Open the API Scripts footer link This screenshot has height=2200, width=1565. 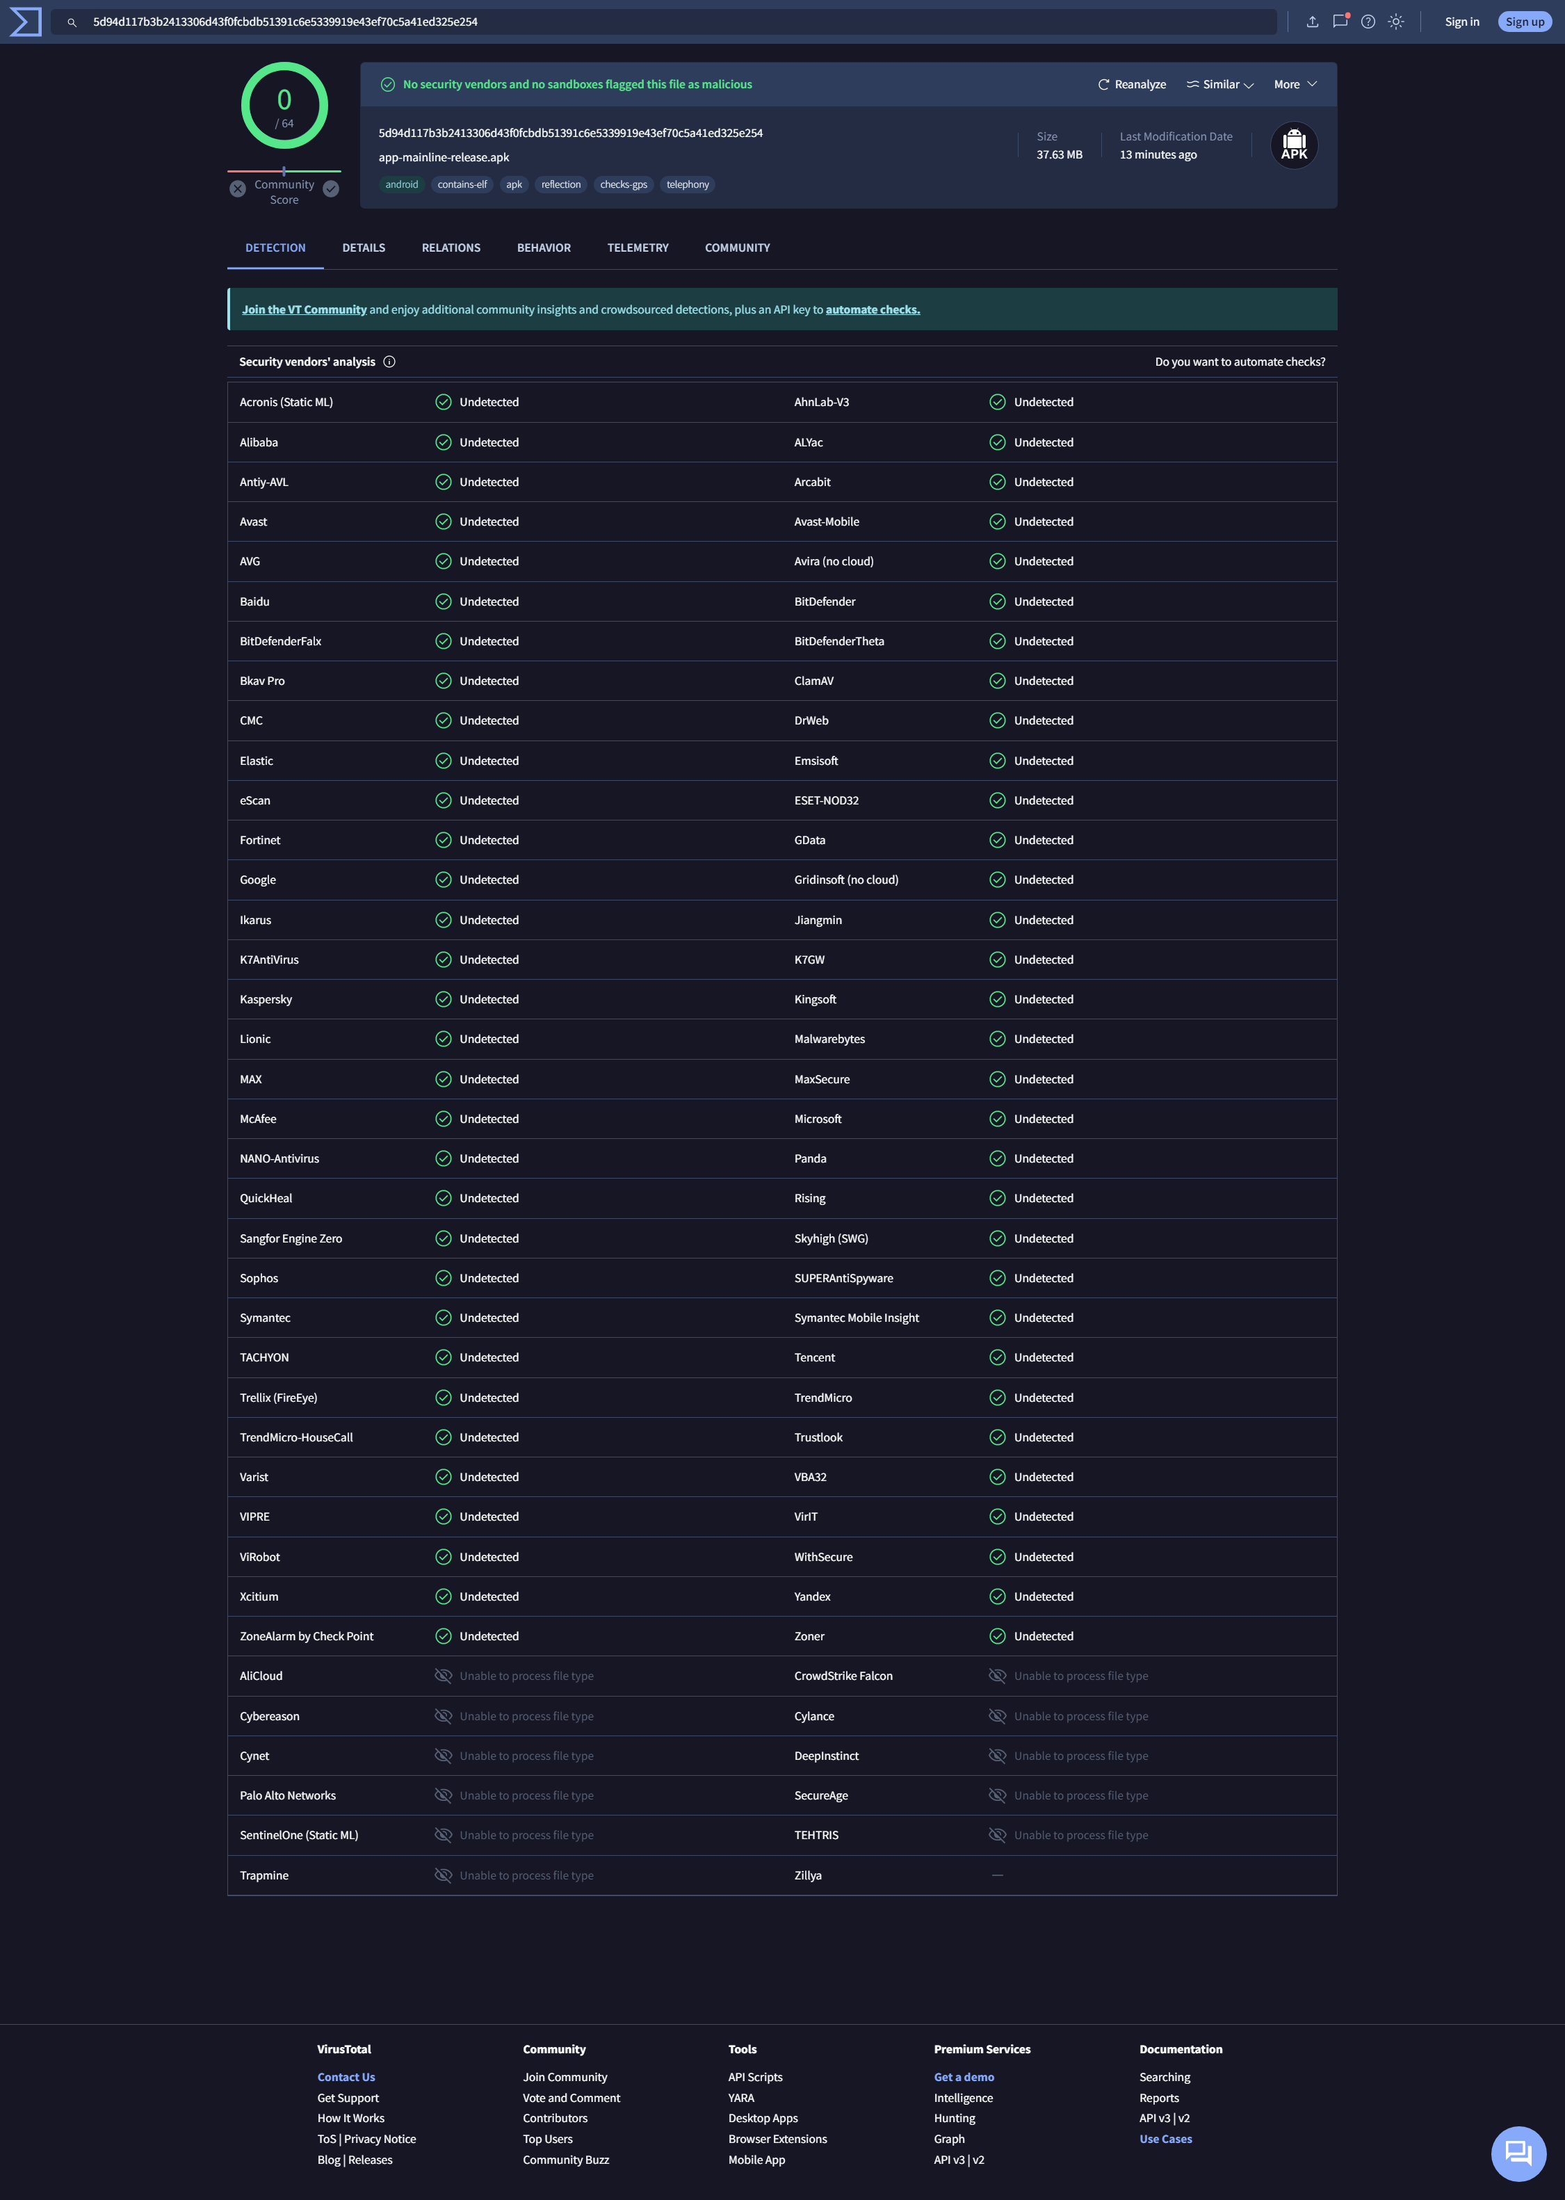click(754, 2077)
